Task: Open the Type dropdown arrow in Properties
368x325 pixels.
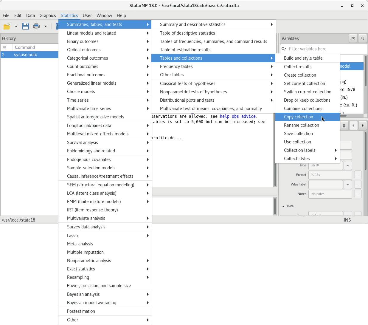Action: [x=348, y=165]
